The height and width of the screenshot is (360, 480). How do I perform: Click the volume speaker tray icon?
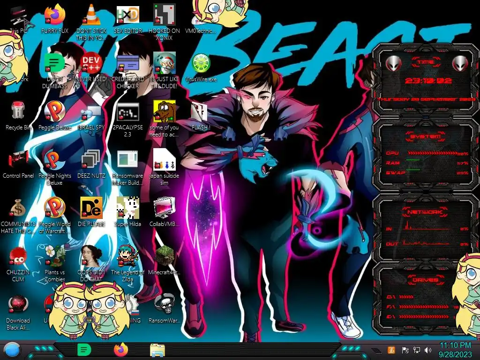(x=427, y=350)
